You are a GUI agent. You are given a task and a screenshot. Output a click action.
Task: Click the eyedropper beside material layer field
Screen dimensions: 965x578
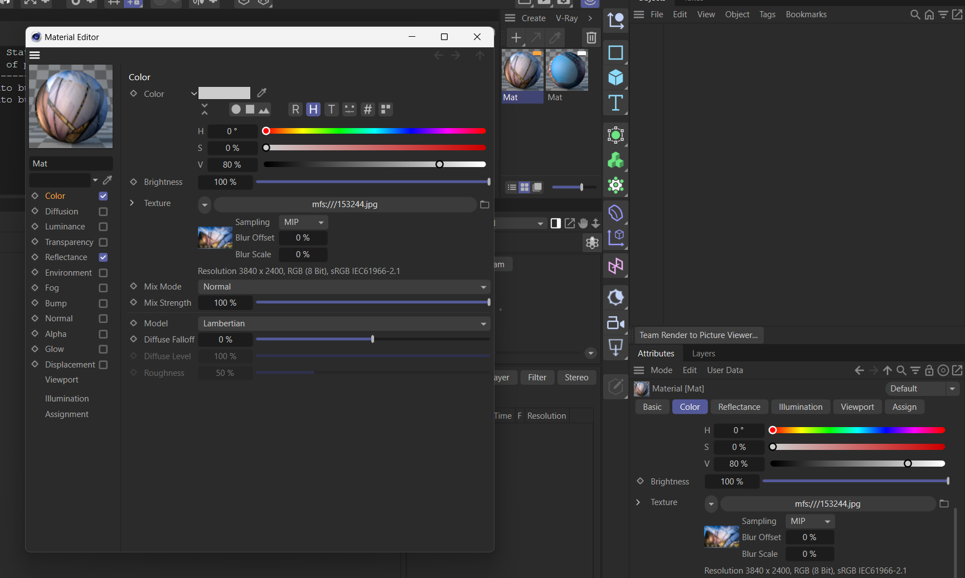[108, 180]
